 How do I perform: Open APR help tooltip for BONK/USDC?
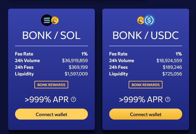(x=168, y=100)
